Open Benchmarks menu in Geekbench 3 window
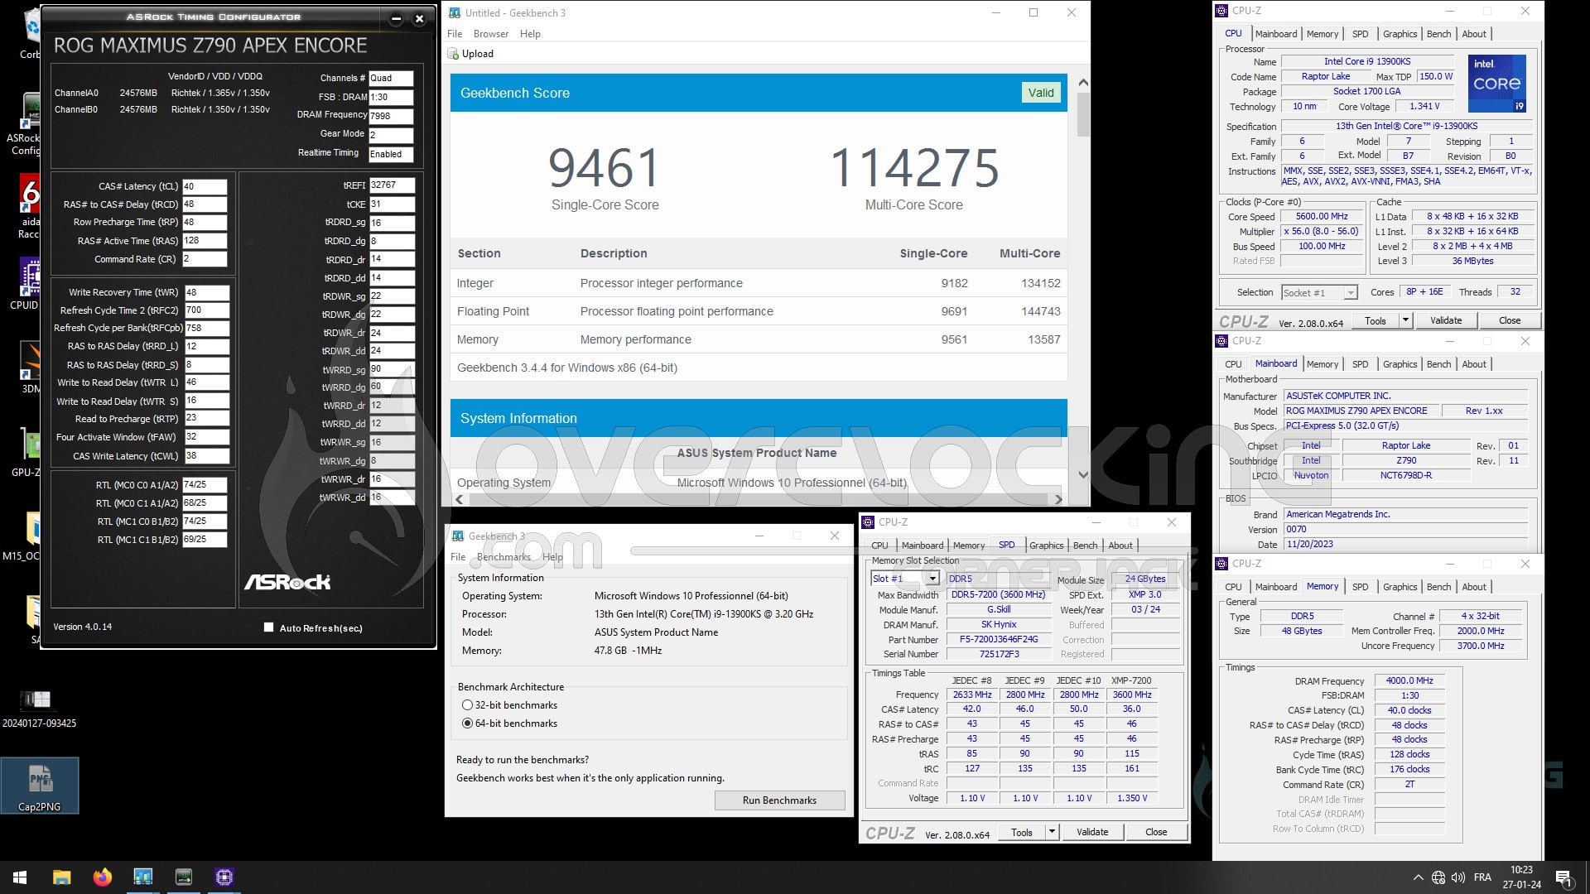This screenshot has width=1590, height=894. click(x=503, y=557)
